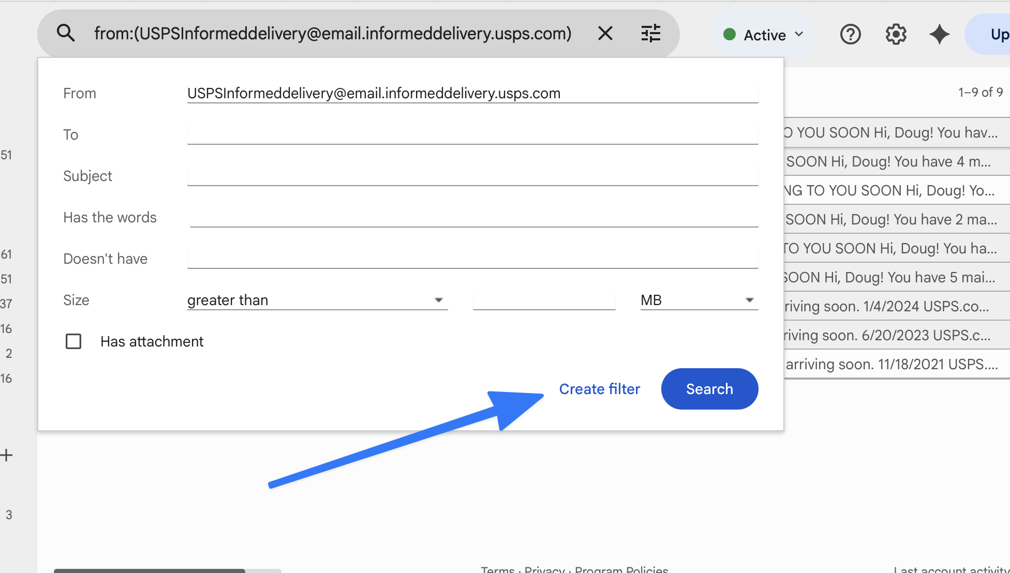Image resolution: width=1010 pixels, height=573 pixels.
Task: Clear the search query using the X icon
Action: pos(605,33)
